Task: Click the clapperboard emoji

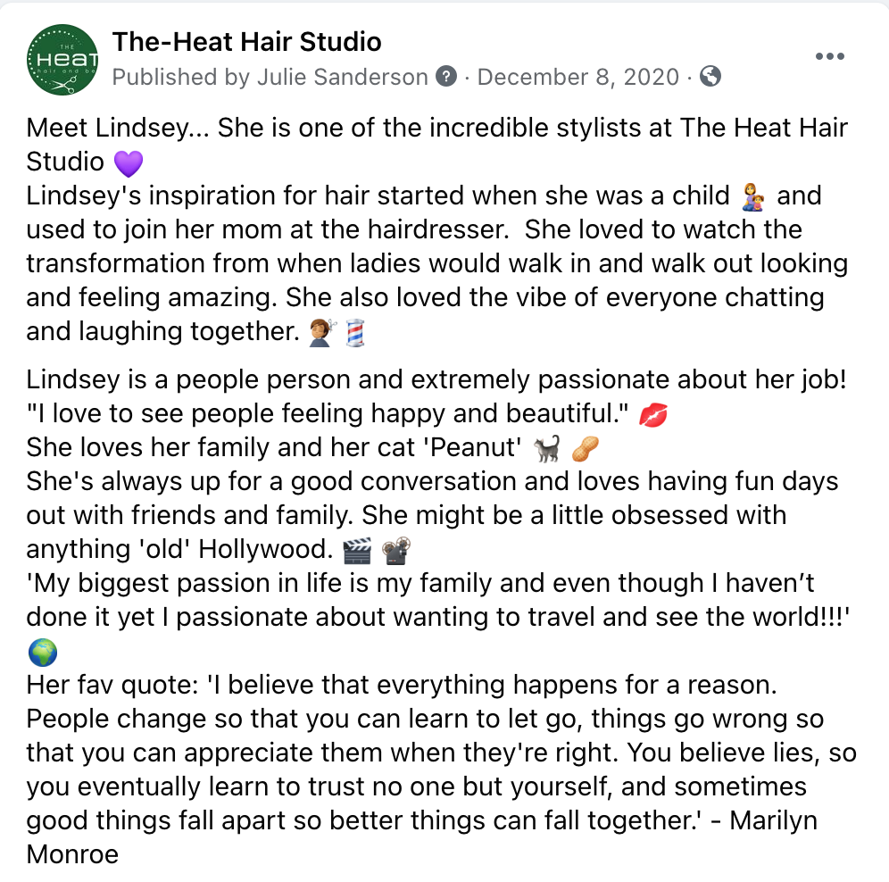Action: click(358, 551)
